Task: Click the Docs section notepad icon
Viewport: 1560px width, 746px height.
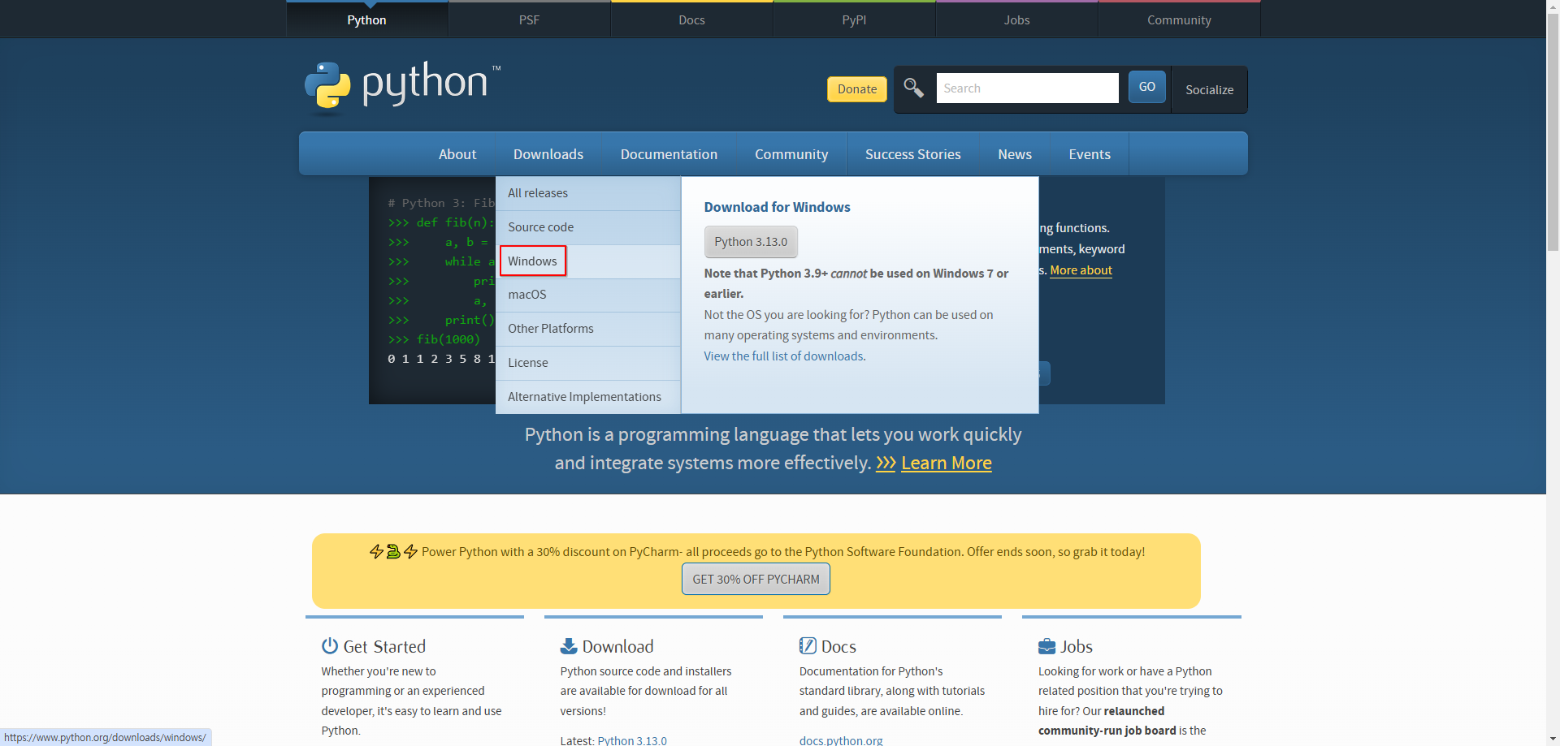Action: coord(808,646)
